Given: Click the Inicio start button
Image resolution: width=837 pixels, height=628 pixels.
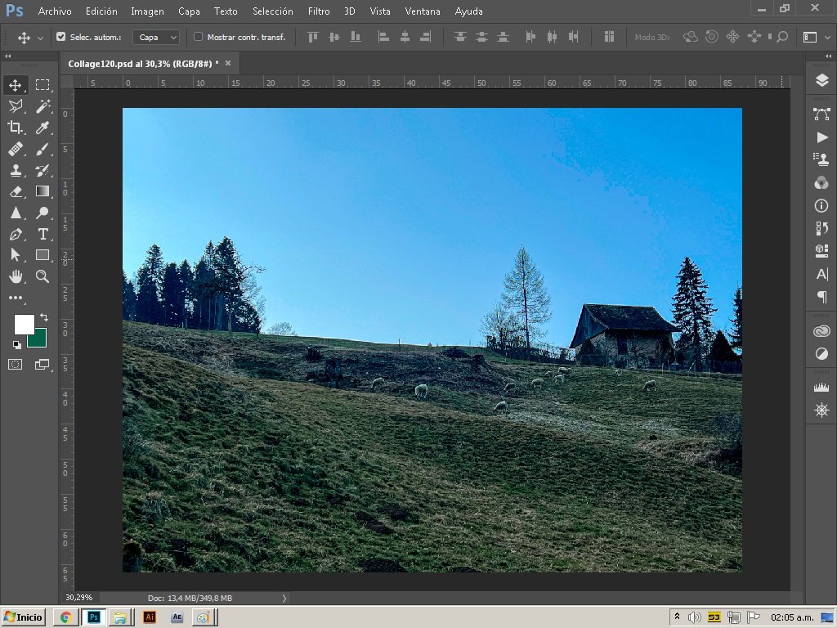Looking at the screenshot, I should (x=24, y=617).
